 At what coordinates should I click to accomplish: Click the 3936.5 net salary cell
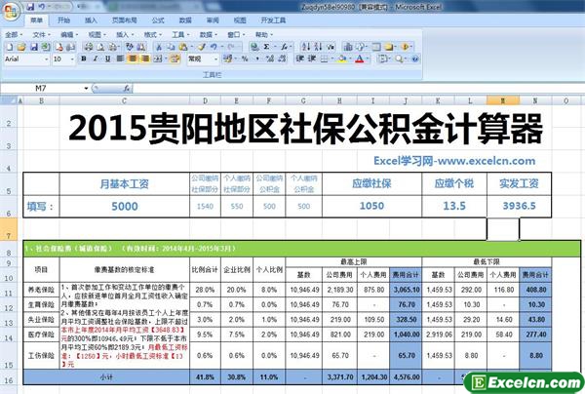click(x=519, y=206)
